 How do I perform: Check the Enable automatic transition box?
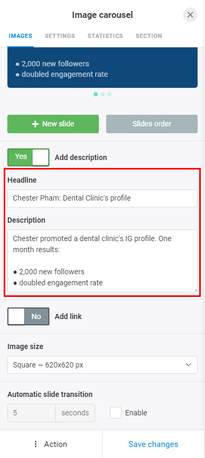click(116, 413)
